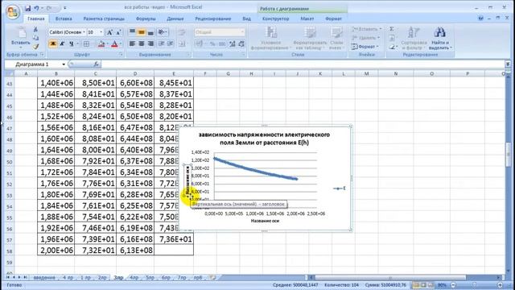The width and height of the screenshot is (515, 290).
Task: Expand the formula bar
Action: pyautogui.click(x=508, y=64)
